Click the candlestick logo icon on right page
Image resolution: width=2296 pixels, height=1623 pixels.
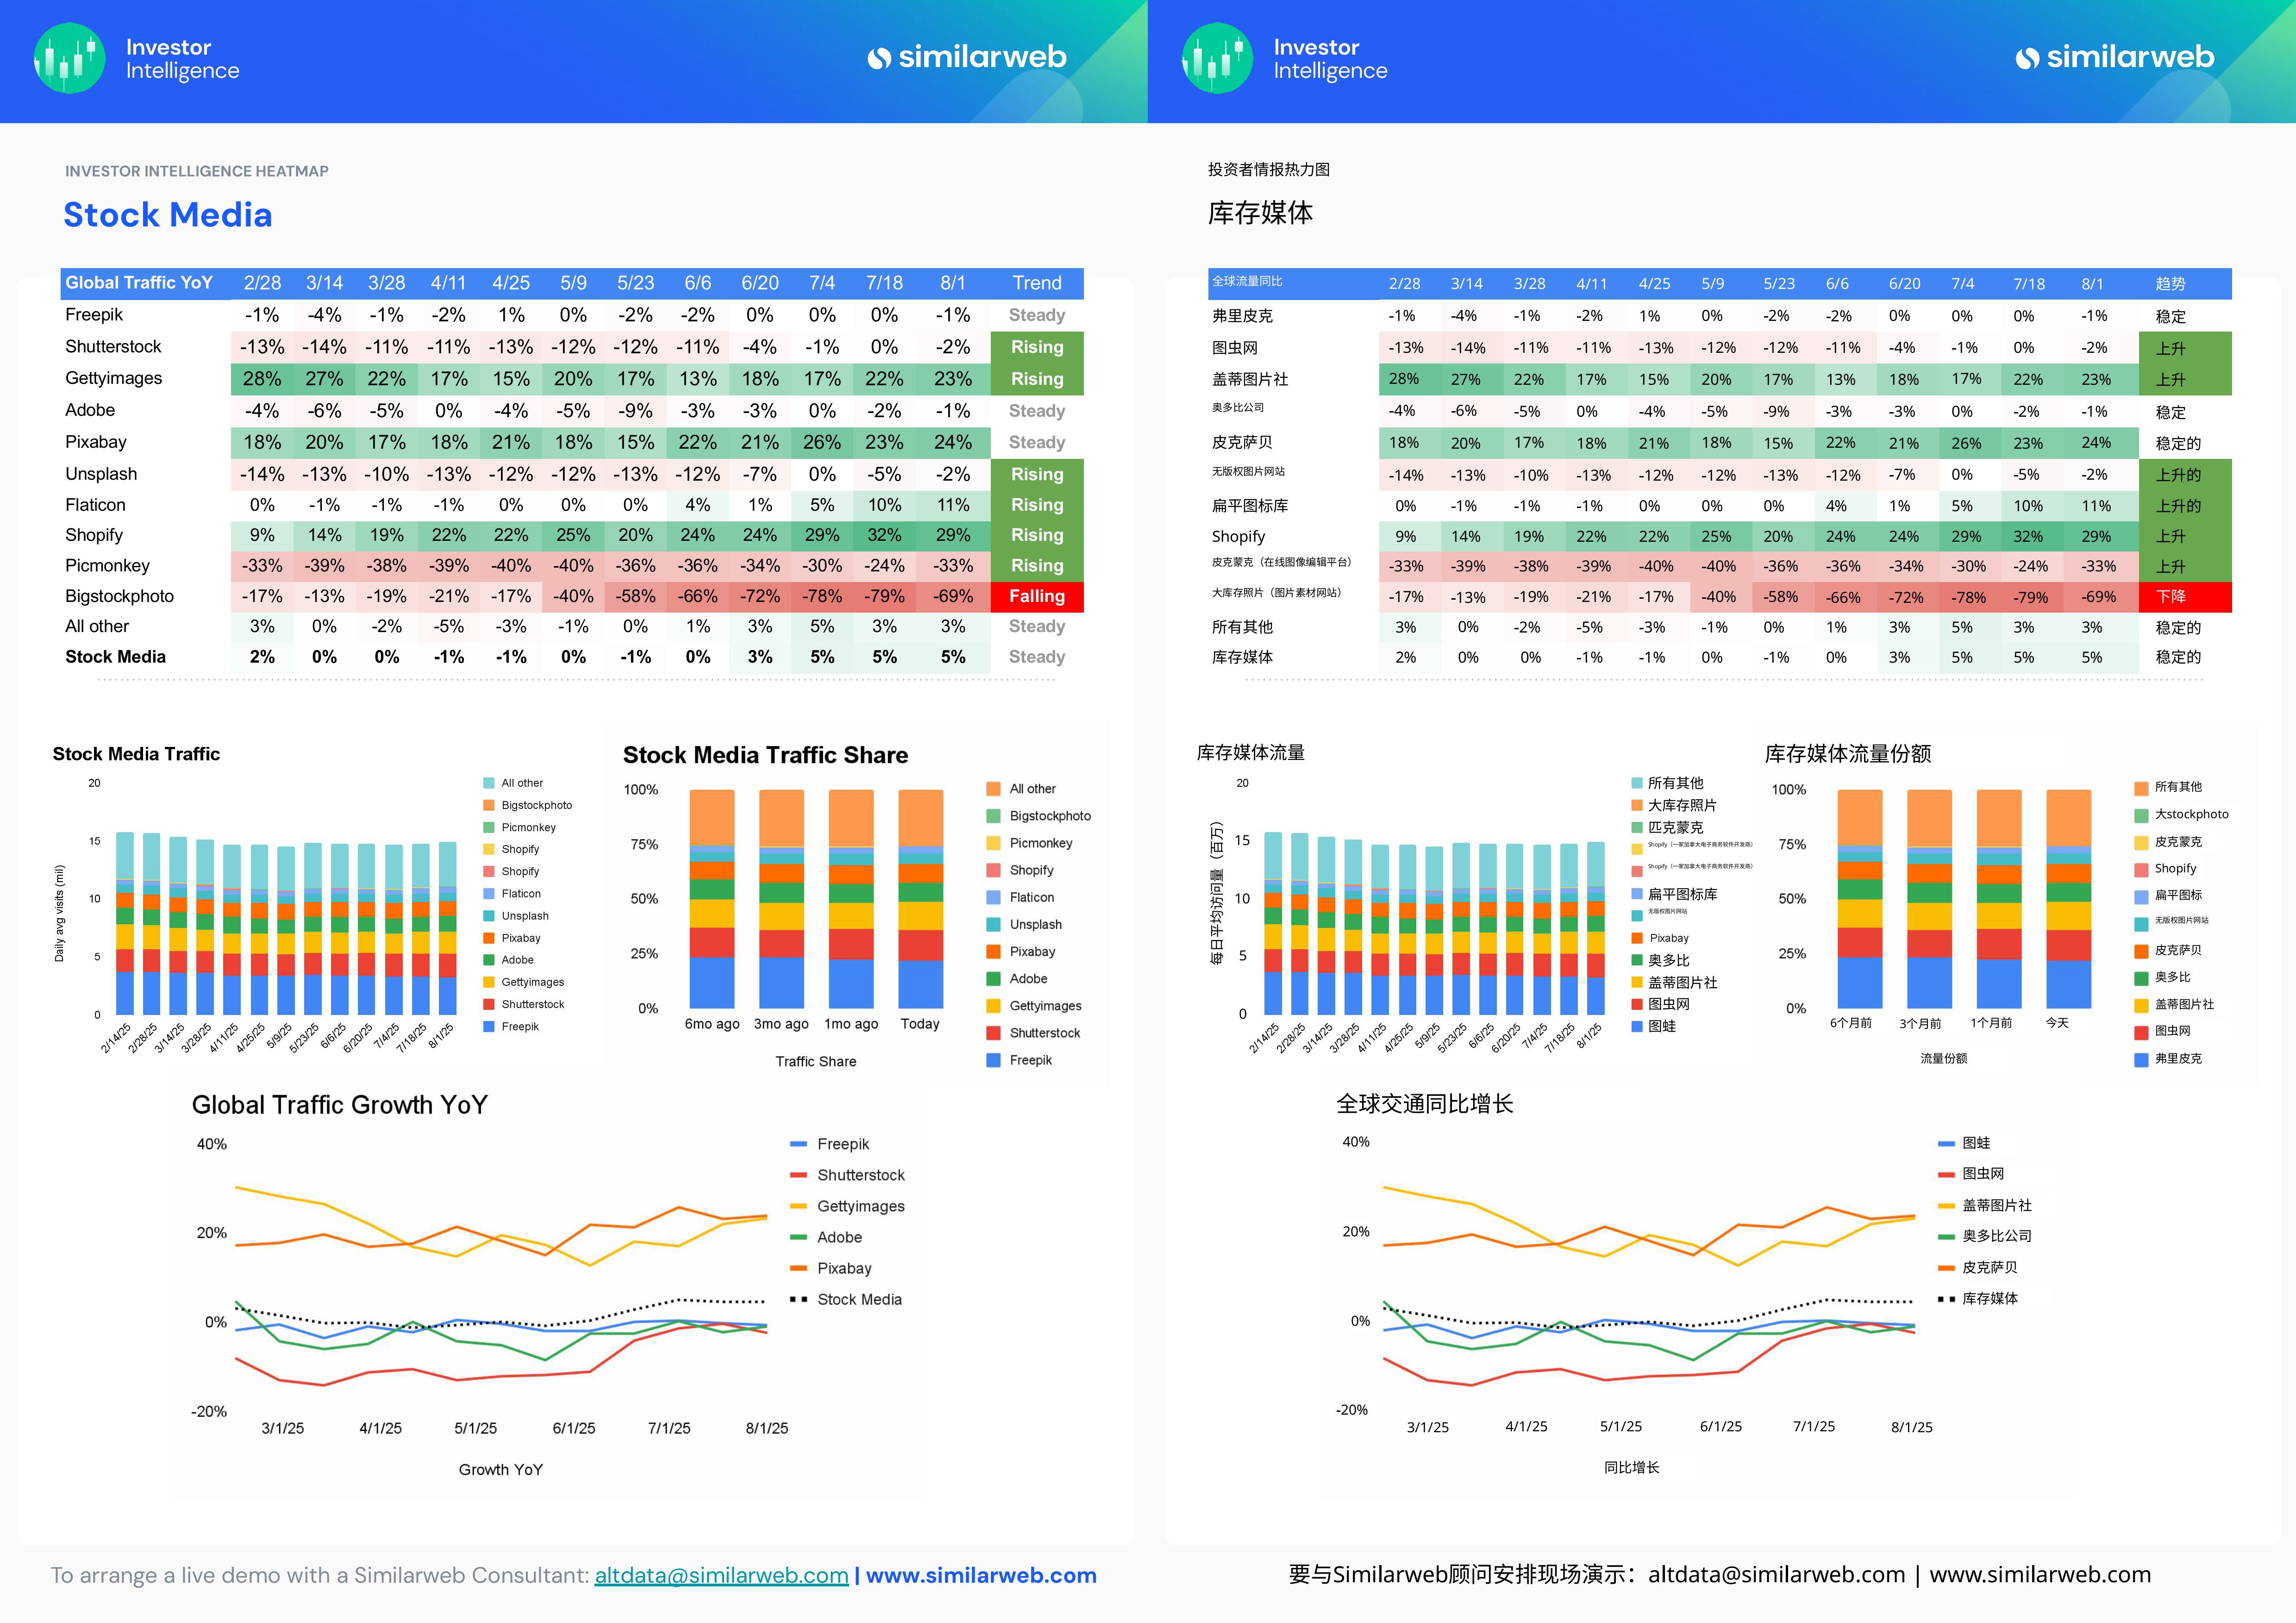1217,58
